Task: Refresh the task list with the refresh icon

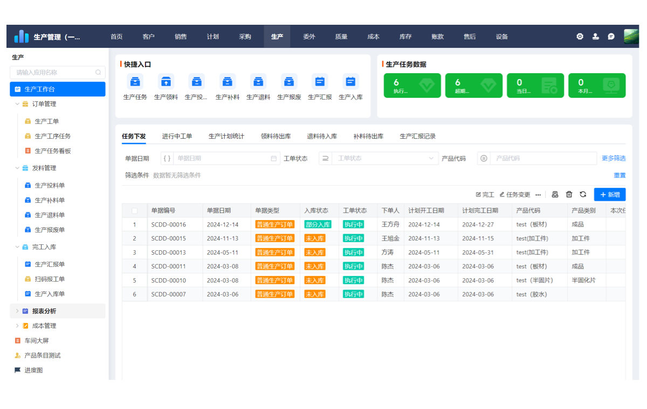Action: pyautogui.click(x=583, y=194)
